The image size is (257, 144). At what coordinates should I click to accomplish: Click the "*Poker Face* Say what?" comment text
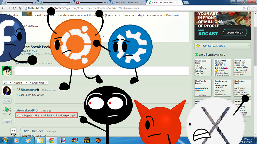pyautogui.click(x=30, y=95)
